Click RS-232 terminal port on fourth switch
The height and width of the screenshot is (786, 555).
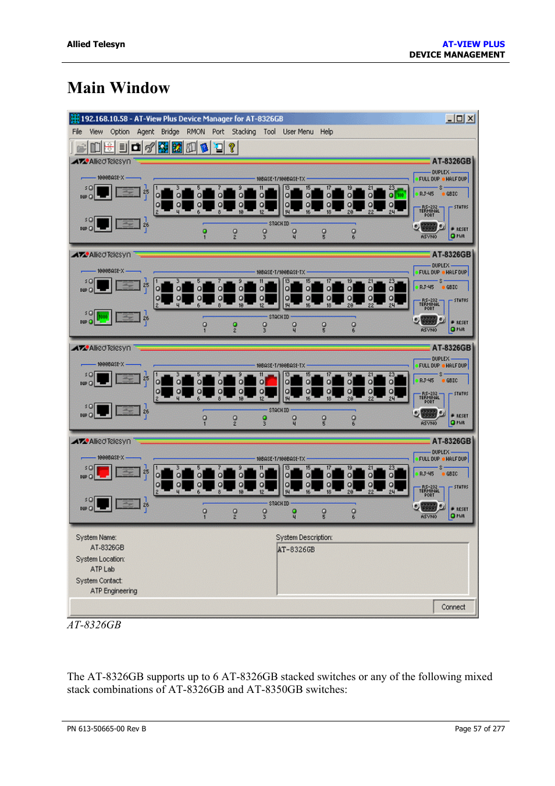[x=429, y=507]
